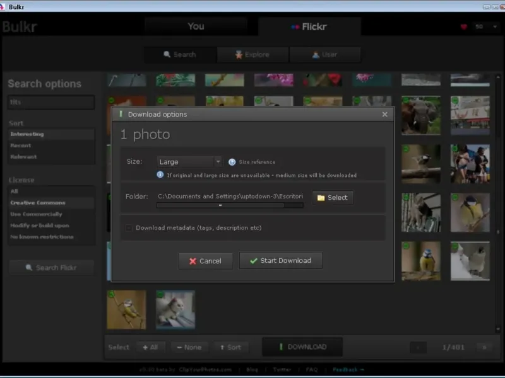Choose the Creative Commons license option

point(51,203)
